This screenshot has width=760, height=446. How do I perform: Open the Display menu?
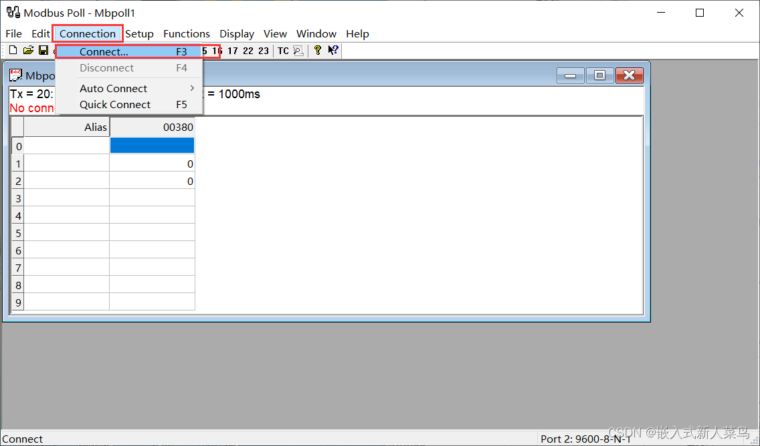pos(237,34)
